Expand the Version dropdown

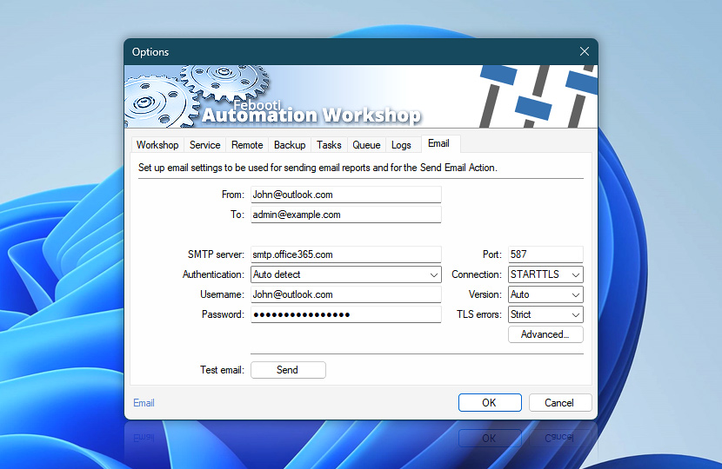545,294
